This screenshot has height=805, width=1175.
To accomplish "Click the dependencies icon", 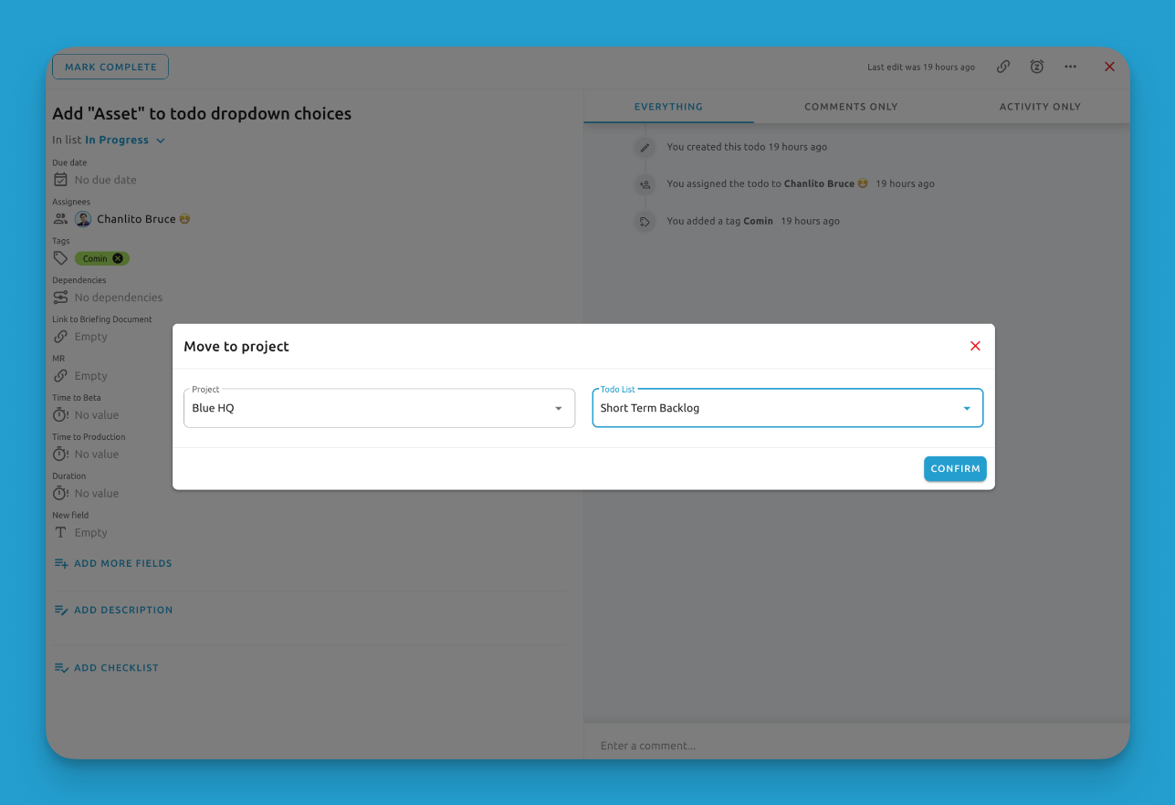I will 60,298.
